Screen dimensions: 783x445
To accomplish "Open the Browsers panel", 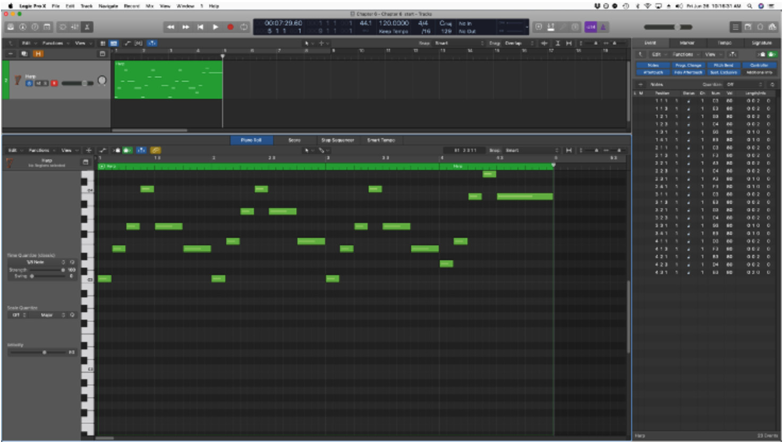I will (x=772, y=27).
